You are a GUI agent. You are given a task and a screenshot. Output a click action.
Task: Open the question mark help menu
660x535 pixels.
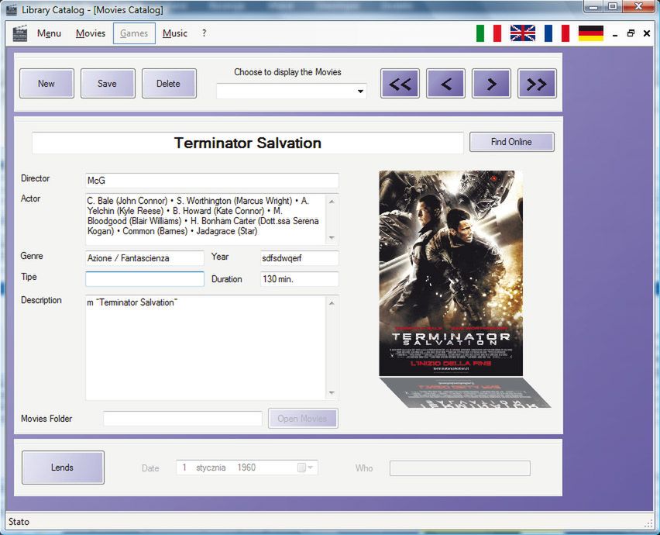coord(205,33)
